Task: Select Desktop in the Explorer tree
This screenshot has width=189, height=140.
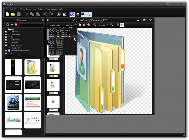Action: pos(11,29)
